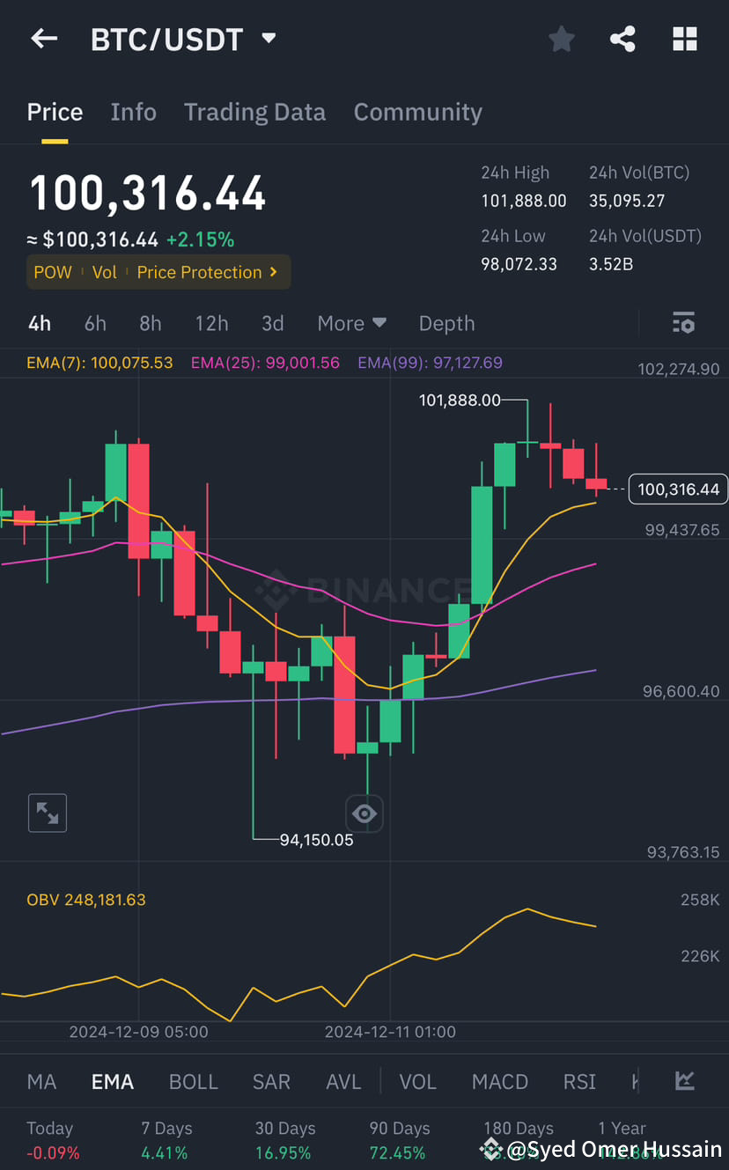
Task: Tap the 100,316.44 price tag on chart
Action: tap(678, 489)
